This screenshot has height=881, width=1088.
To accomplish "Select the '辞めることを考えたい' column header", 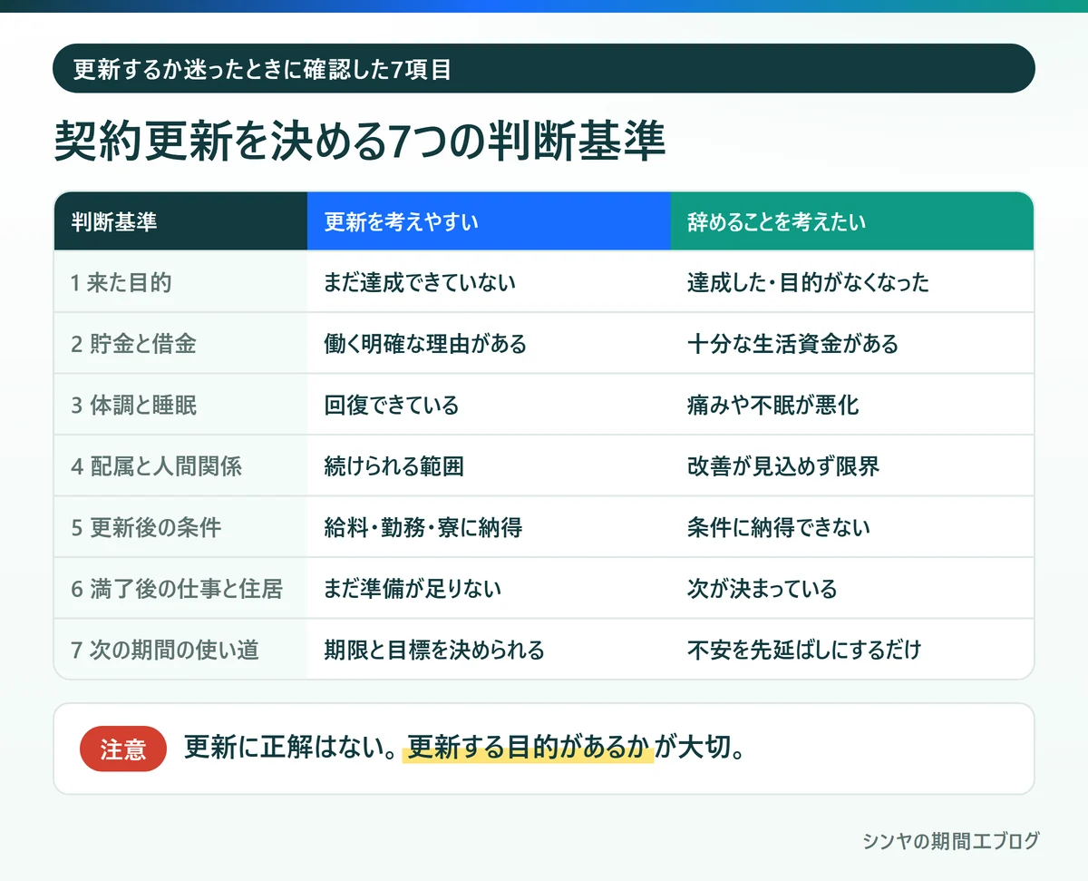I will coord(852,221).
